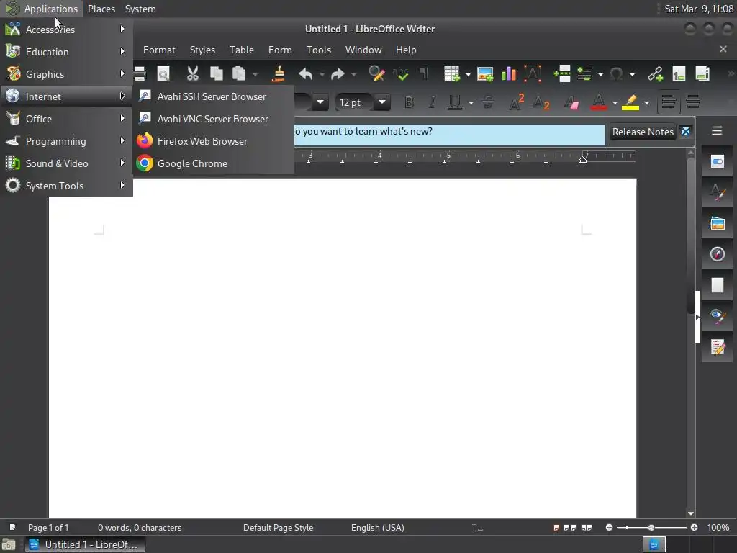Click the Insert Special Character omega icon
The image size is (737, 553).
click(x=616, y=74)
